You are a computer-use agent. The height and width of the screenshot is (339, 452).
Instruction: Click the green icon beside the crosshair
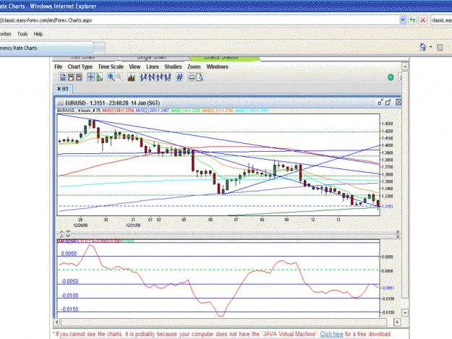click(99, 77)
